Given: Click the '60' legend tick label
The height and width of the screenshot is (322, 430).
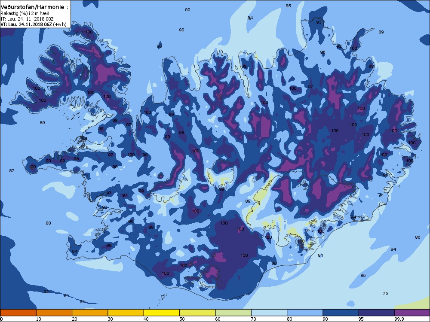Looking at the screenshot, I should (x=218, y=319).
